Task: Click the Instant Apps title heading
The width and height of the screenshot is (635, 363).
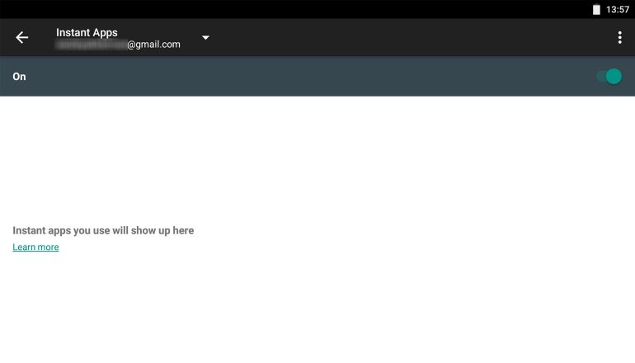Action: [x=87, y=32]
